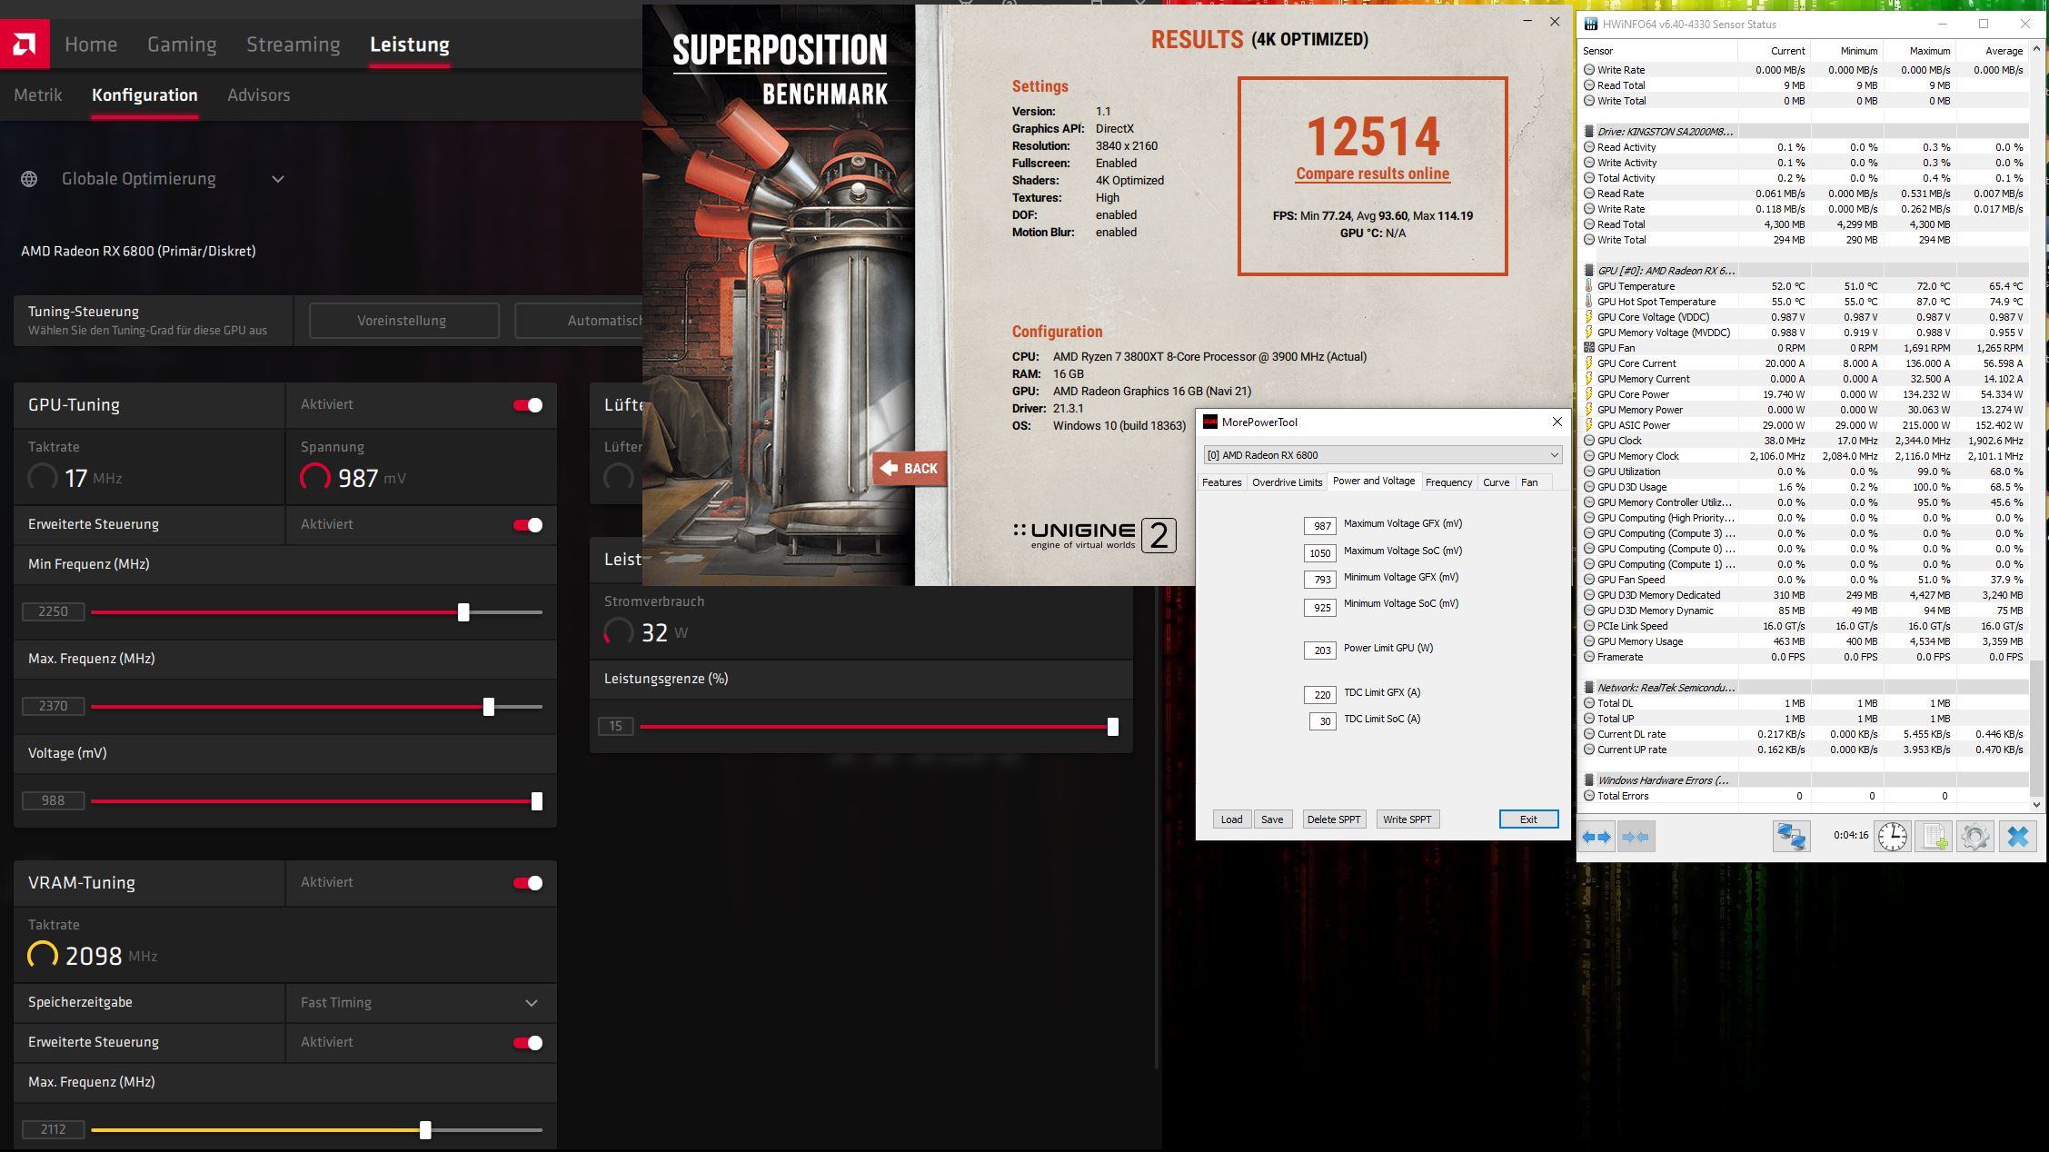Click the Exit button in MorePowerTool
The image size is (2049, 1152).
click(1528, 819)
